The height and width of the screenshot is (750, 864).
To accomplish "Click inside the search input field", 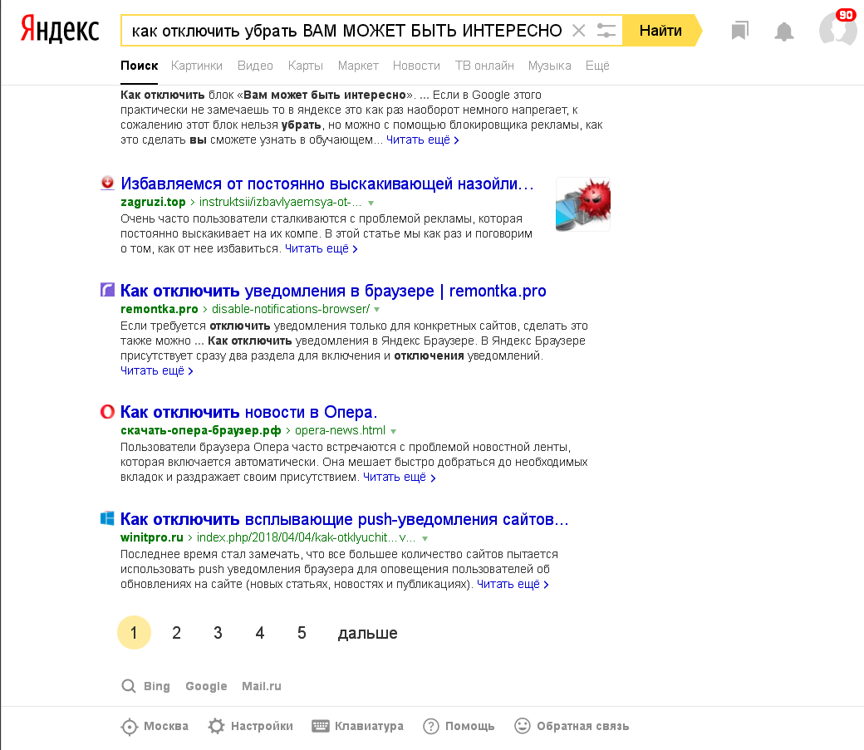I will 346,30.
